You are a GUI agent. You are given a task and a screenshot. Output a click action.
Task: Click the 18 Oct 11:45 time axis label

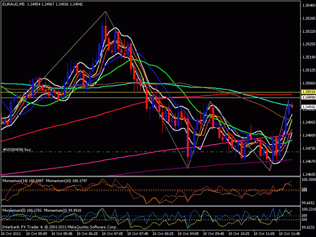click(289, 234)
